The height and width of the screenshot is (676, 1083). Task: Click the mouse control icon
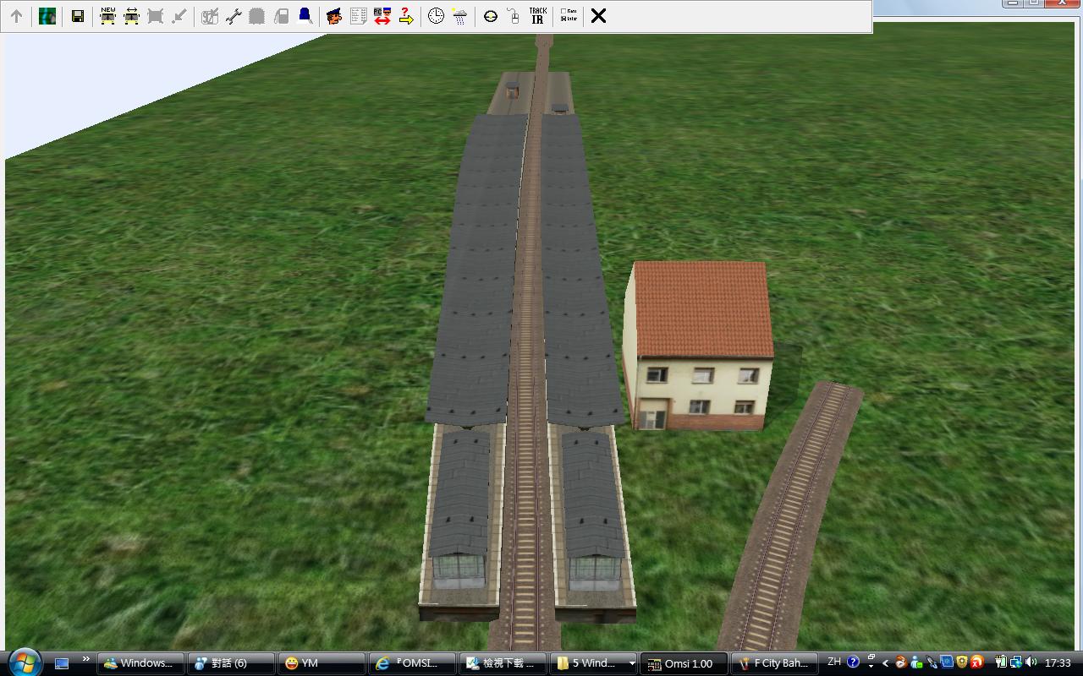[514, 16]
